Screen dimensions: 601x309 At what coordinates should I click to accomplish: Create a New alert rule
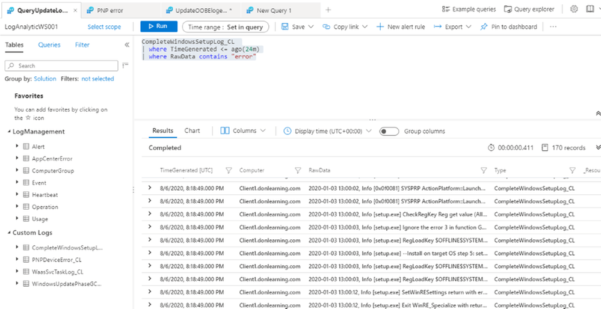[401, 27]
